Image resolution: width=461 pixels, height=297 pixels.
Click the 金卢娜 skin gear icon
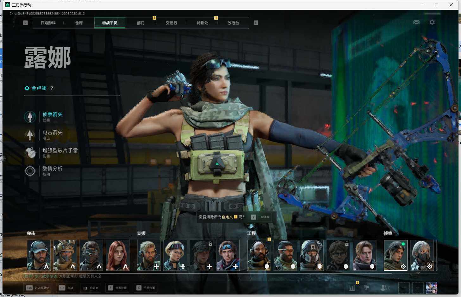pyautogui.click(x=27, y=88)
